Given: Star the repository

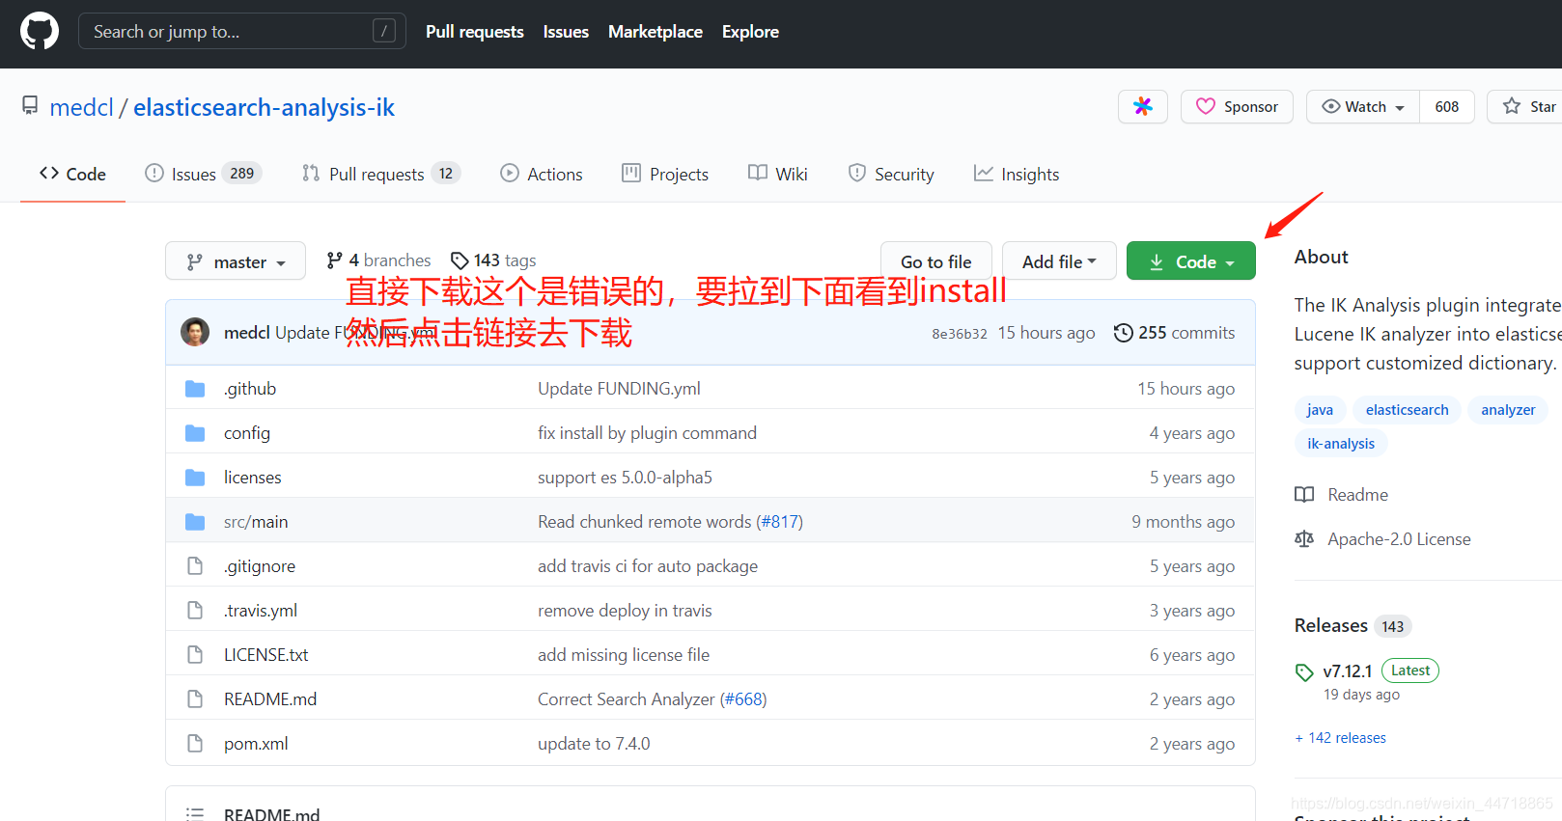Looking at the screenshot, I should click(x=1529, y=106).
